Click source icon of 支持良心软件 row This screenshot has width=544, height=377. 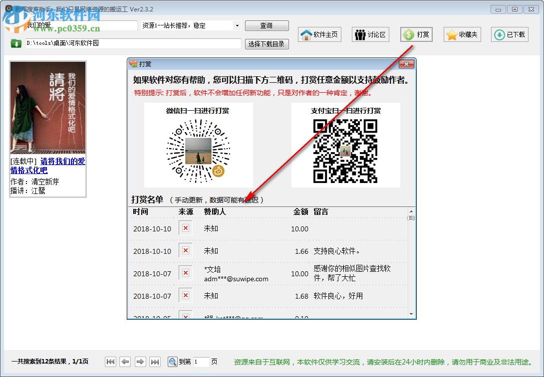click(x=186, y=250)
